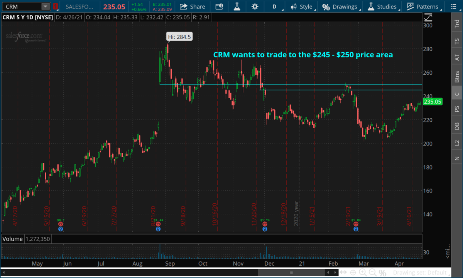Click the 235.05 current price label on axis
The height and width of the screenshot is (278, 463).
point(433,102)
